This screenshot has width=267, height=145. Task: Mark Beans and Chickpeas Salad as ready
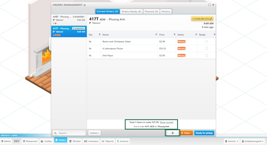(207, 41)
